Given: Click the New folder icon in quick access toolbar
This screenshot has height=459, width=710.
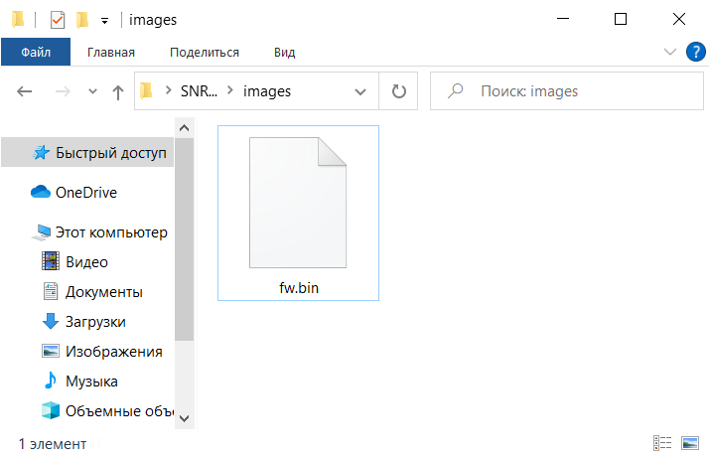Looking at the screenshot, I should pyautogui.click(x=82, y=20).
